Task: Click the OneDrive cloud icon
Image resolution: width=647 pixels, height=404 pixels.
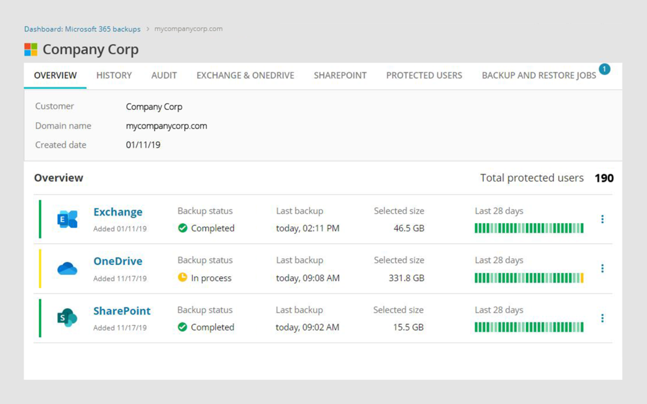Action: [67, 268]
